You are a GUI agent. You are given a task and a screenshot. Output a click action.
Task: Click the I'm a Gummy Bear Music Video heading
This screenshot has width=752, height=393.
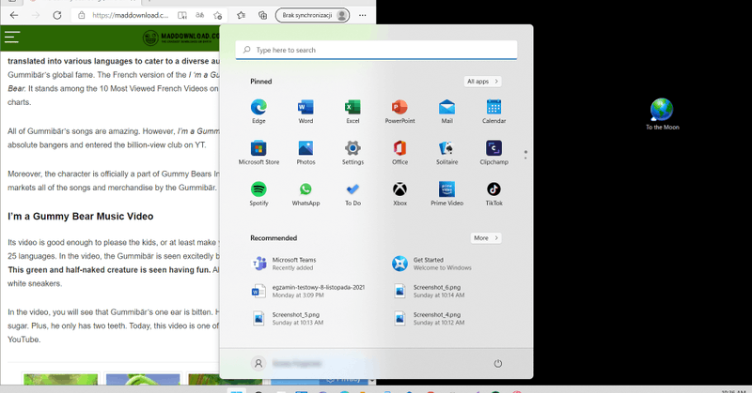click(81, 217)
